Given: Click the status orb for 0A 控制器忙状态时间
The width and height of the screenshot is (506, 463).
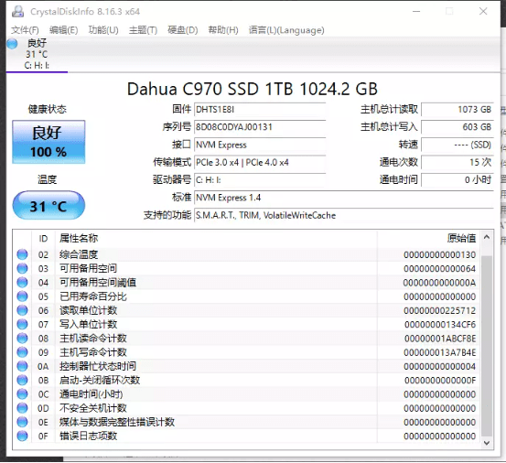Looking at the screenshot, I should tap(22, 366).
